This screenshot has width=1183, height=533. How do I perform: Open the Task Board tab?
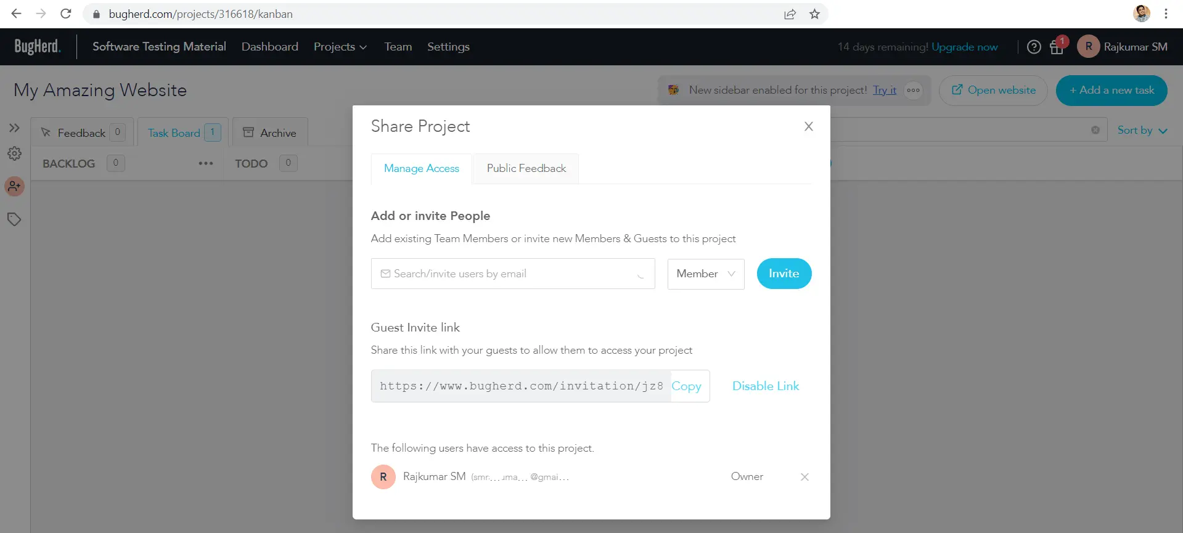[183, 132]
